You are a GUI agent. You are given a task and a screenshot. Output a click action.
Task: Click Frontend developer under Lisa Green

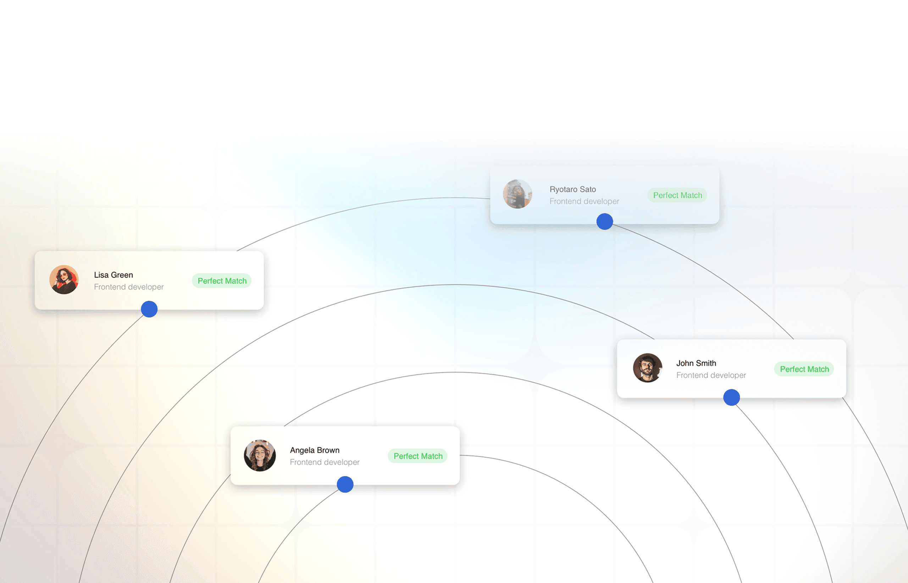[129, 287]
